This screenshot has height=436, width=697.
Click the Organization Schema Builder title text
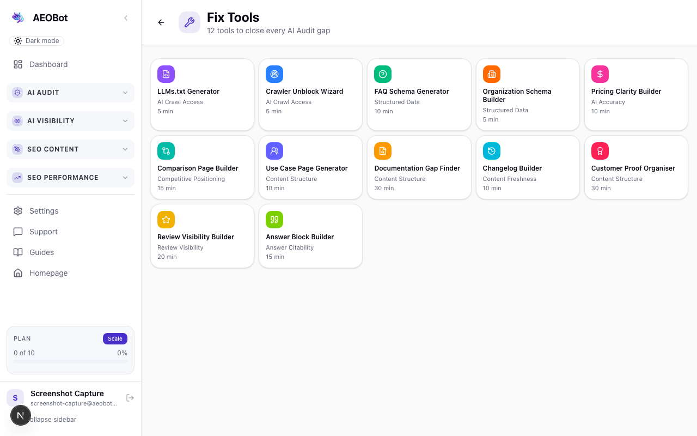pyautogui.click(x=517, y=95)
